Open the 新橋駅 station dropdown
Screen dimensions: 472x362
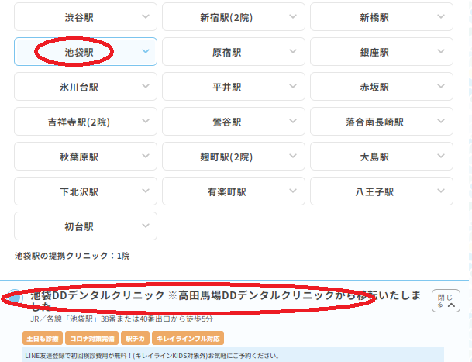tap(381, 17)
